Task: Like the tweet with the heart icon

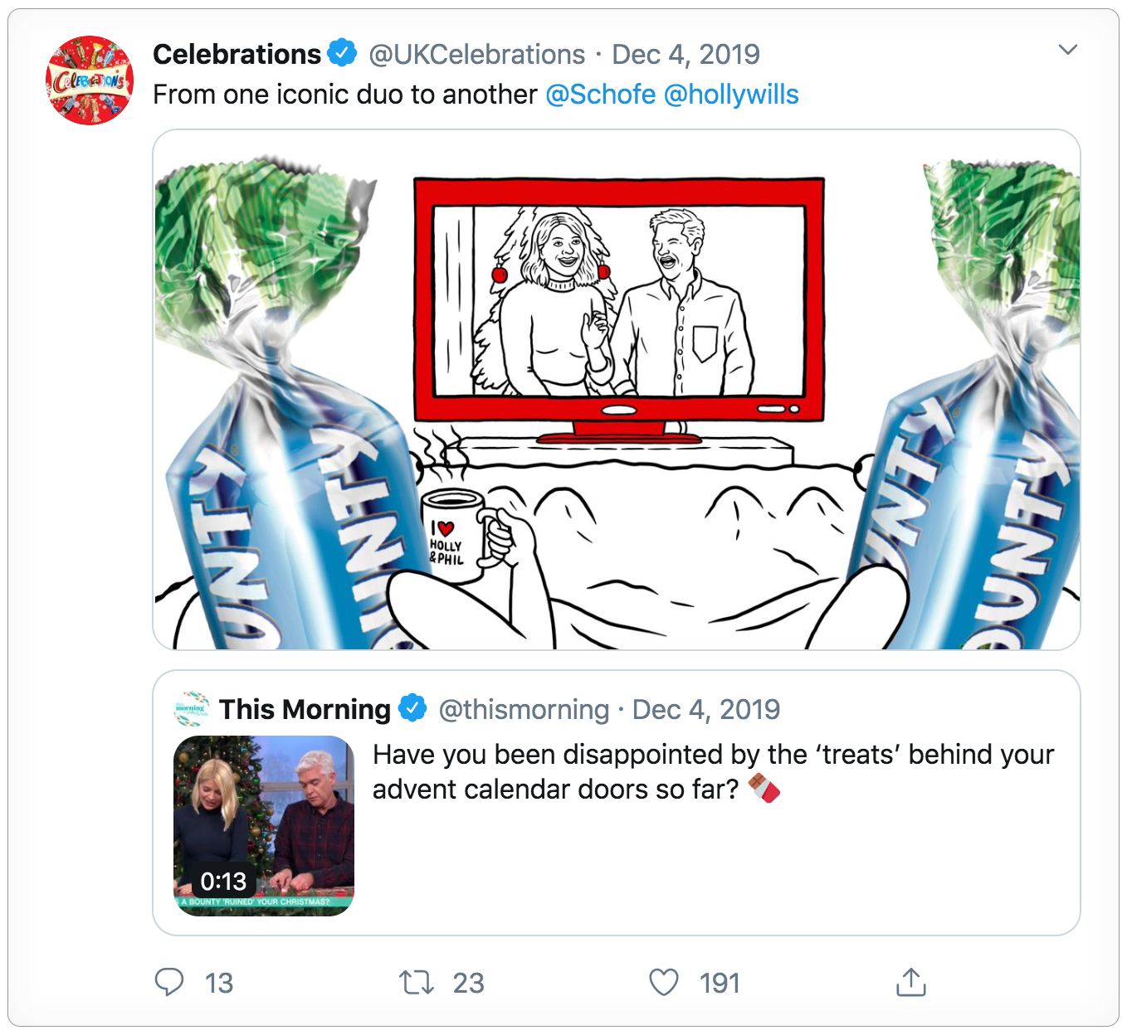Action: (x=664, y=983)
